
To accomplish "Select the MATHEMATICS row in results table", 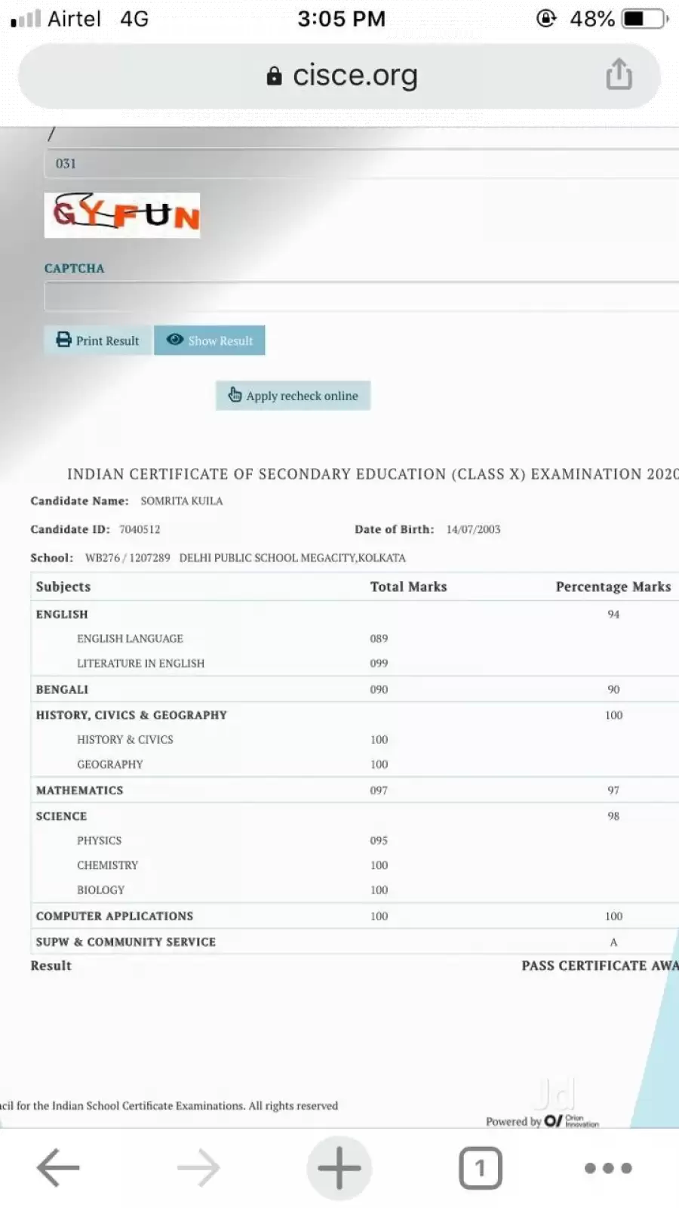I will pos(353,790).
